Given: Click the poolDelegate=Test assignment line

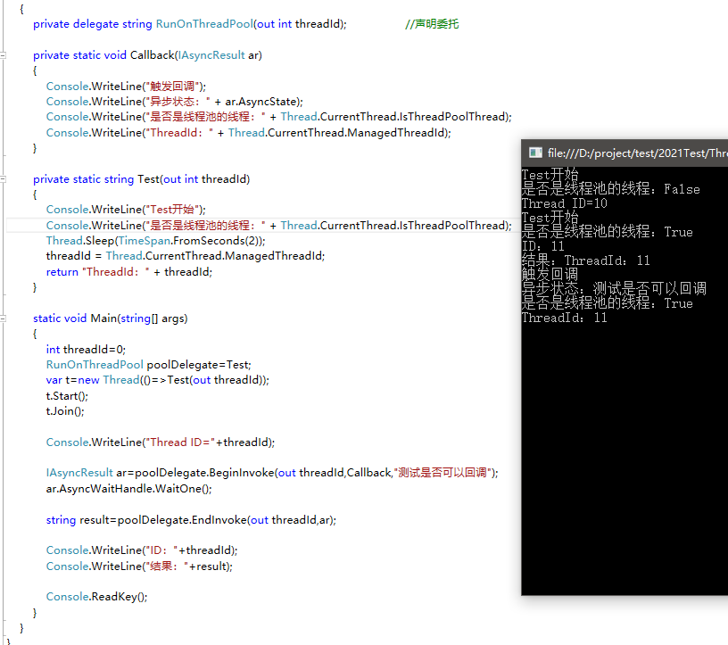Looking at the screenshot, I should (149, 365).
